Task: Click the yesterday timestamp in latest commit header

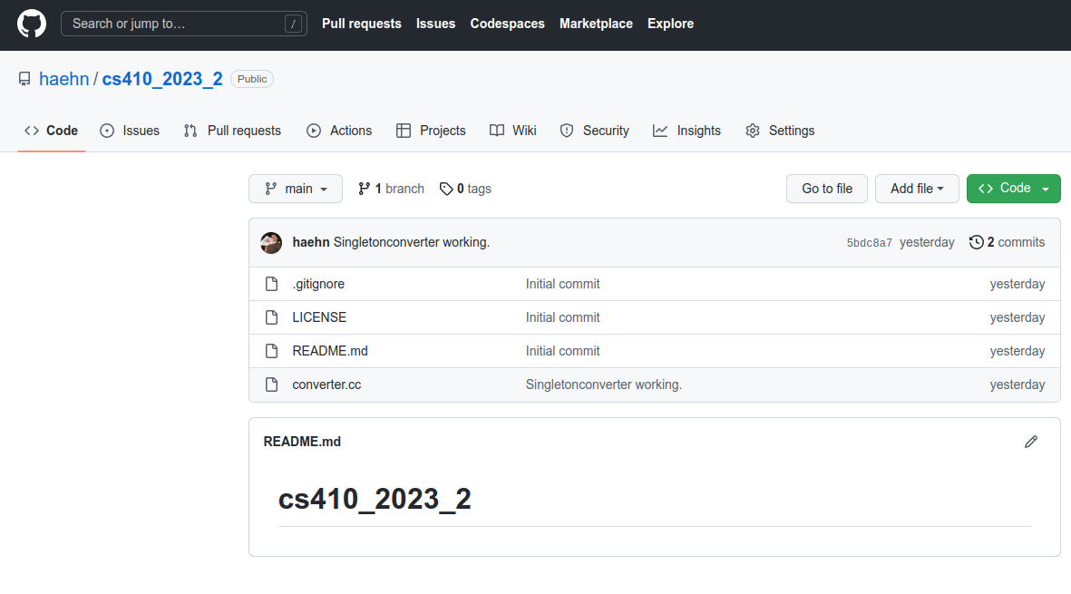Action: tap(927, 242)
